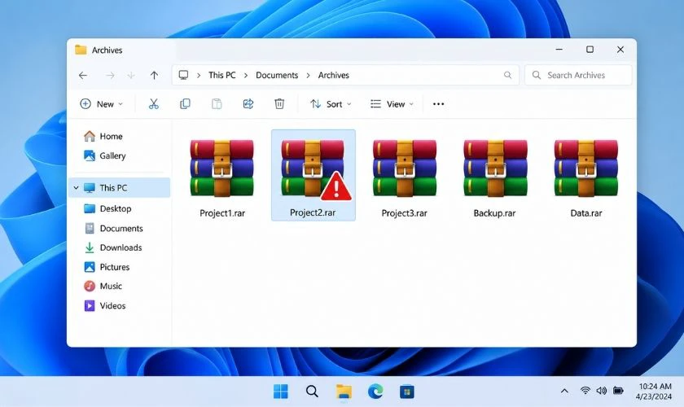The width and height of the screenshot is (684, 407).
Task: Click the Share icon in toolbar
Action: point(248,104)
